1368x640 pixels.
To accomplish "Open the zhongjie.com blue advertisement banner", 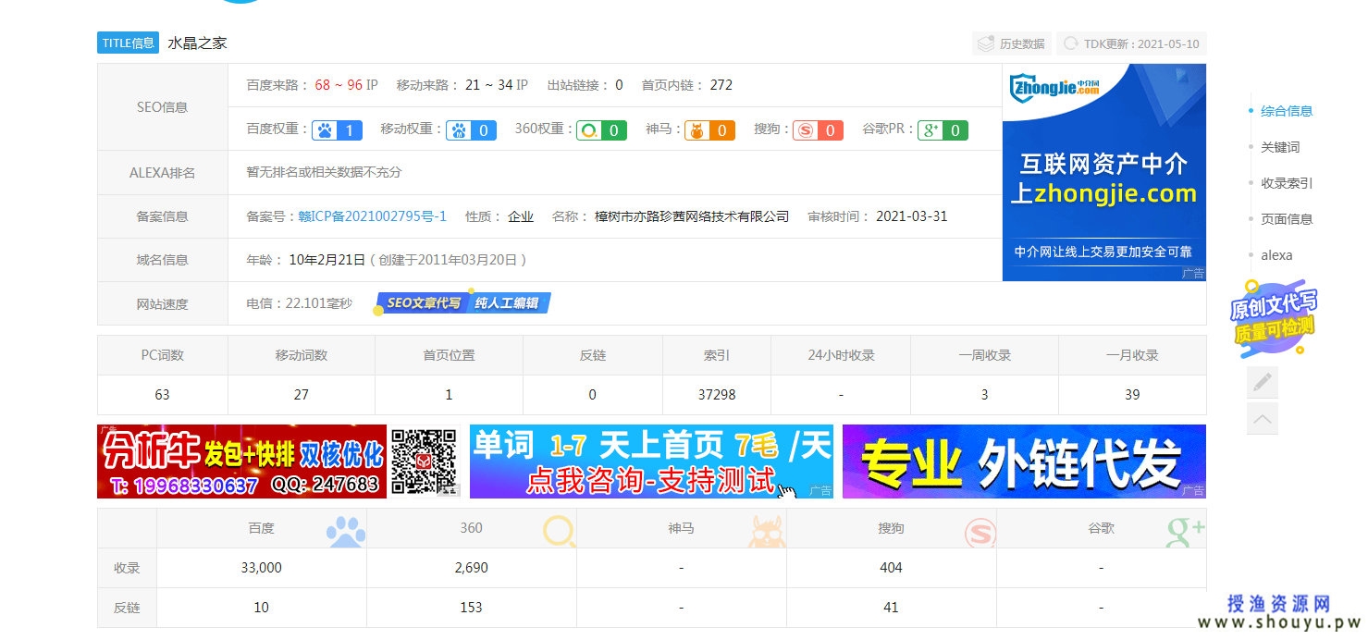I will (x=1103, y=172).
